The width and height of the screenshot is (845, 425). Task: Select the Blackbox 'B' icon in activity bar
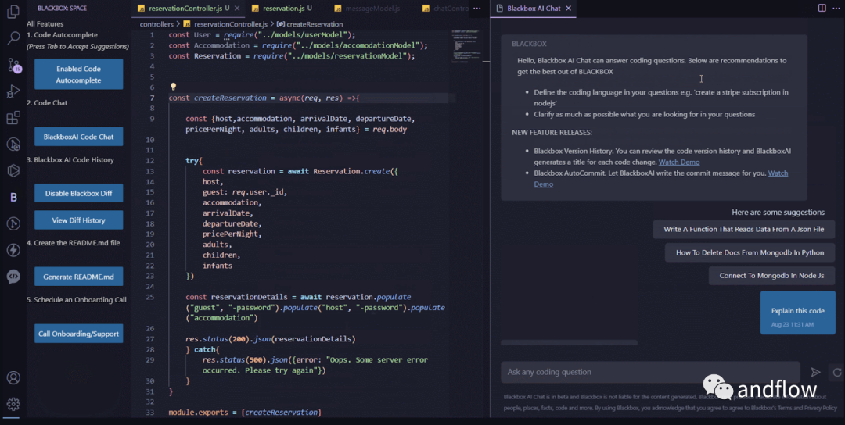point(13,198)
